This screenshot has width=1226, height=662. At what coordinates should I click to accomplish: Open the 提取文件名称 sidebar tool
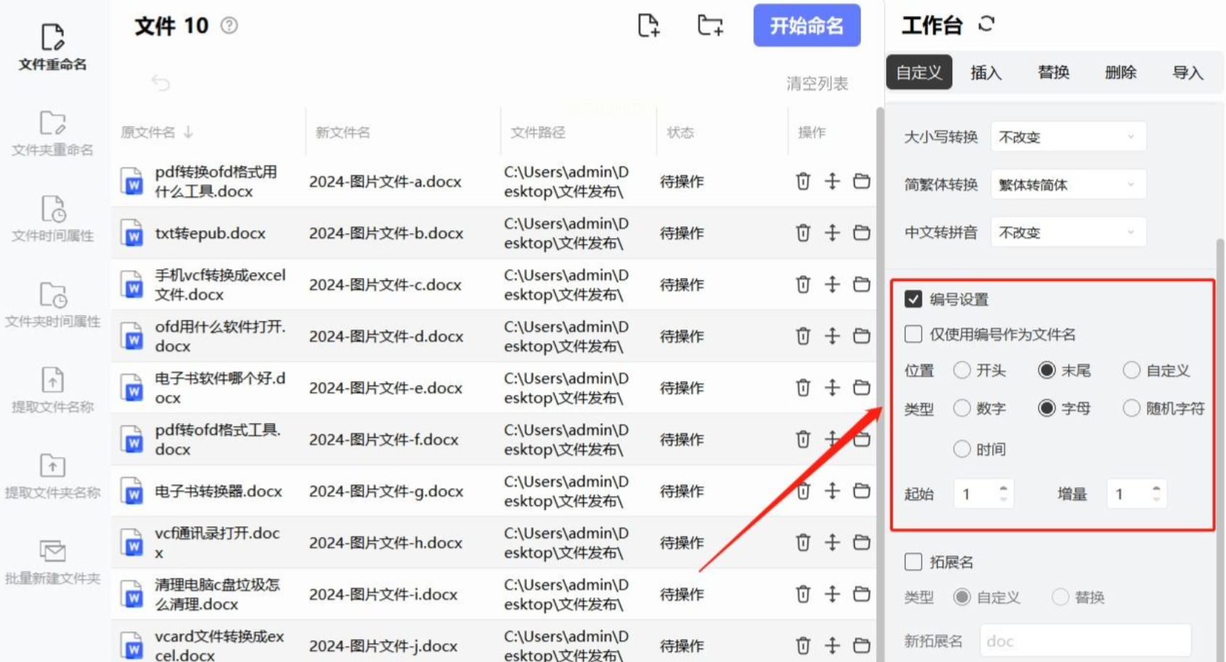(52, 391)
